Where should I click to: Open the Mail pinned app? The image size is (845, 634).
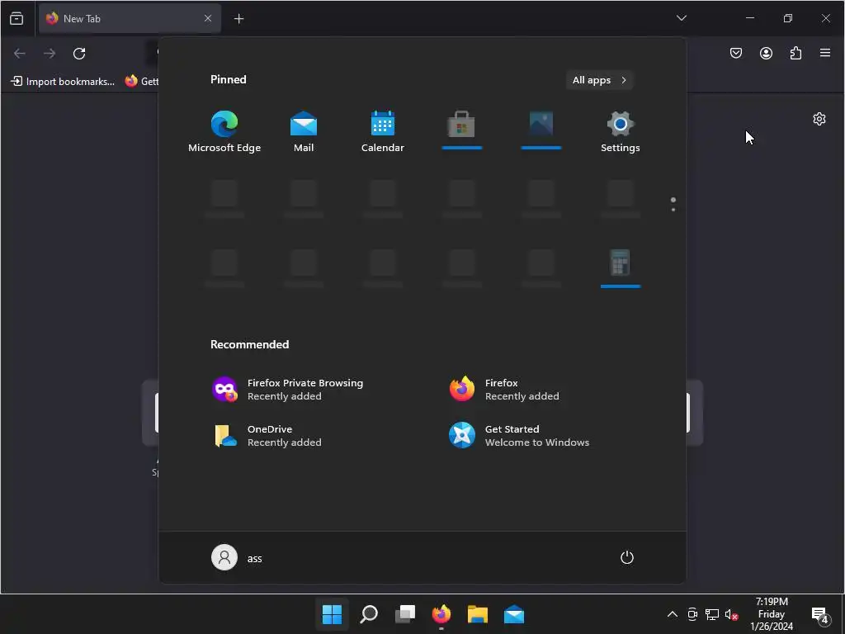point(304,131)
